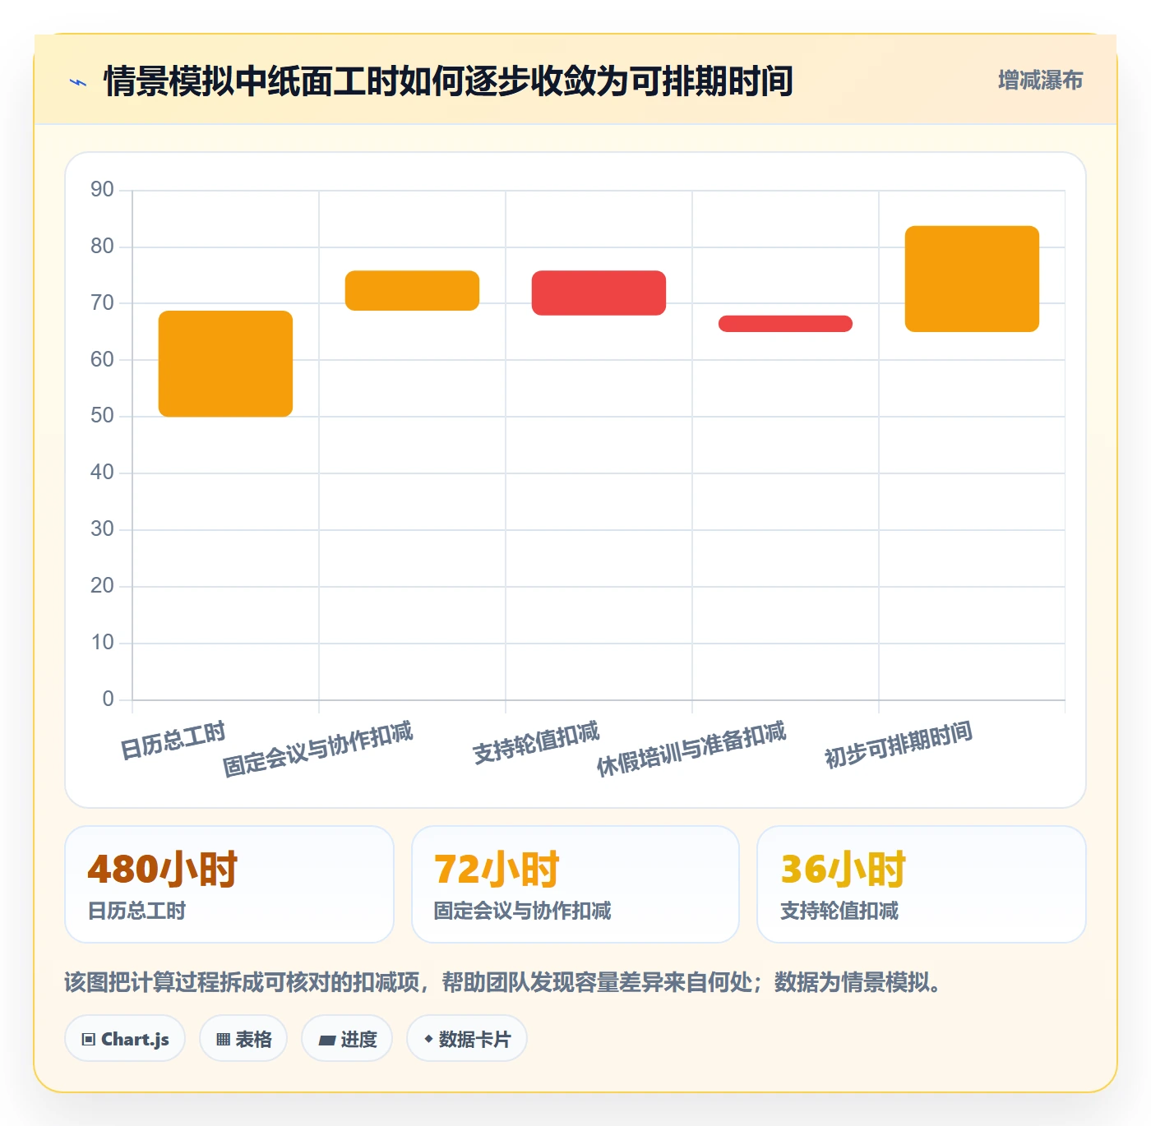Click the square icon in the Chart.js chip
Screen dimensions: 1151x1126
pos(89,1040)
